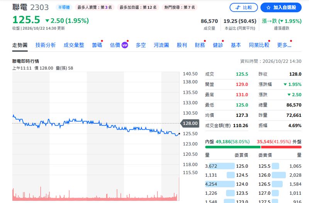Click the bid volume 4,254 at 124.0
This screenshot has width=309, height=203.
click(211, 184)
